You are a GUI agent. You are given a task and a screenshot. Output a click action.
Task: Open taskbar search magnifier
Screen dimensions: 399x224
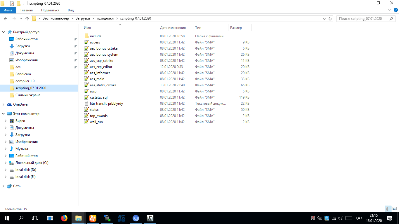pos(21,218)
